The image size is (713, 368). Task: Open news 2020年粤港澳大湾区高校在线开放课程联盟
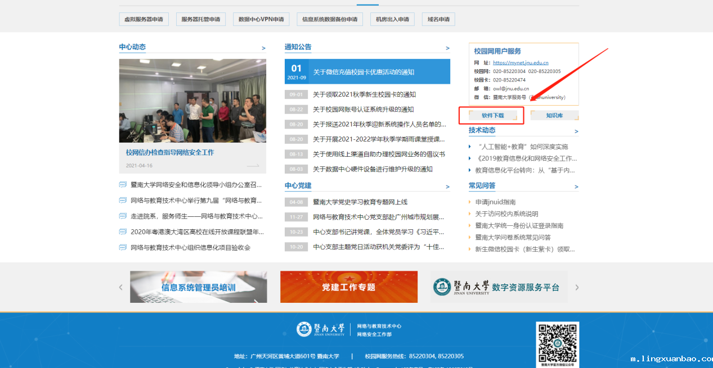click(x=197, y=231)
